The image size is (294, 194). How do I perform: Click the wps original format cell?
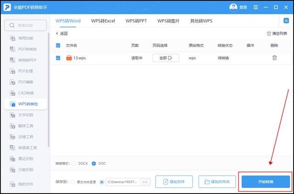[x=192, y=58]
